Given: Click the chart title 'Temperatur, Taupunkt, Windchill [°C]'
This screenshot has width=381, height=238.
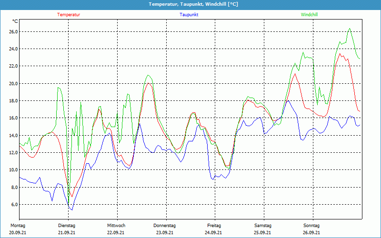Looking at the screenshot, I should click(193, 4).
